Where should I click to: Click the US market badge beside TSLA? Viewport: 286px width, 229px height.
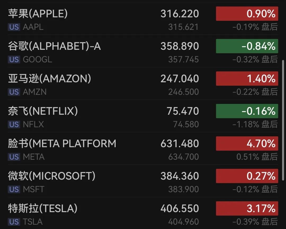pos(14,222)
